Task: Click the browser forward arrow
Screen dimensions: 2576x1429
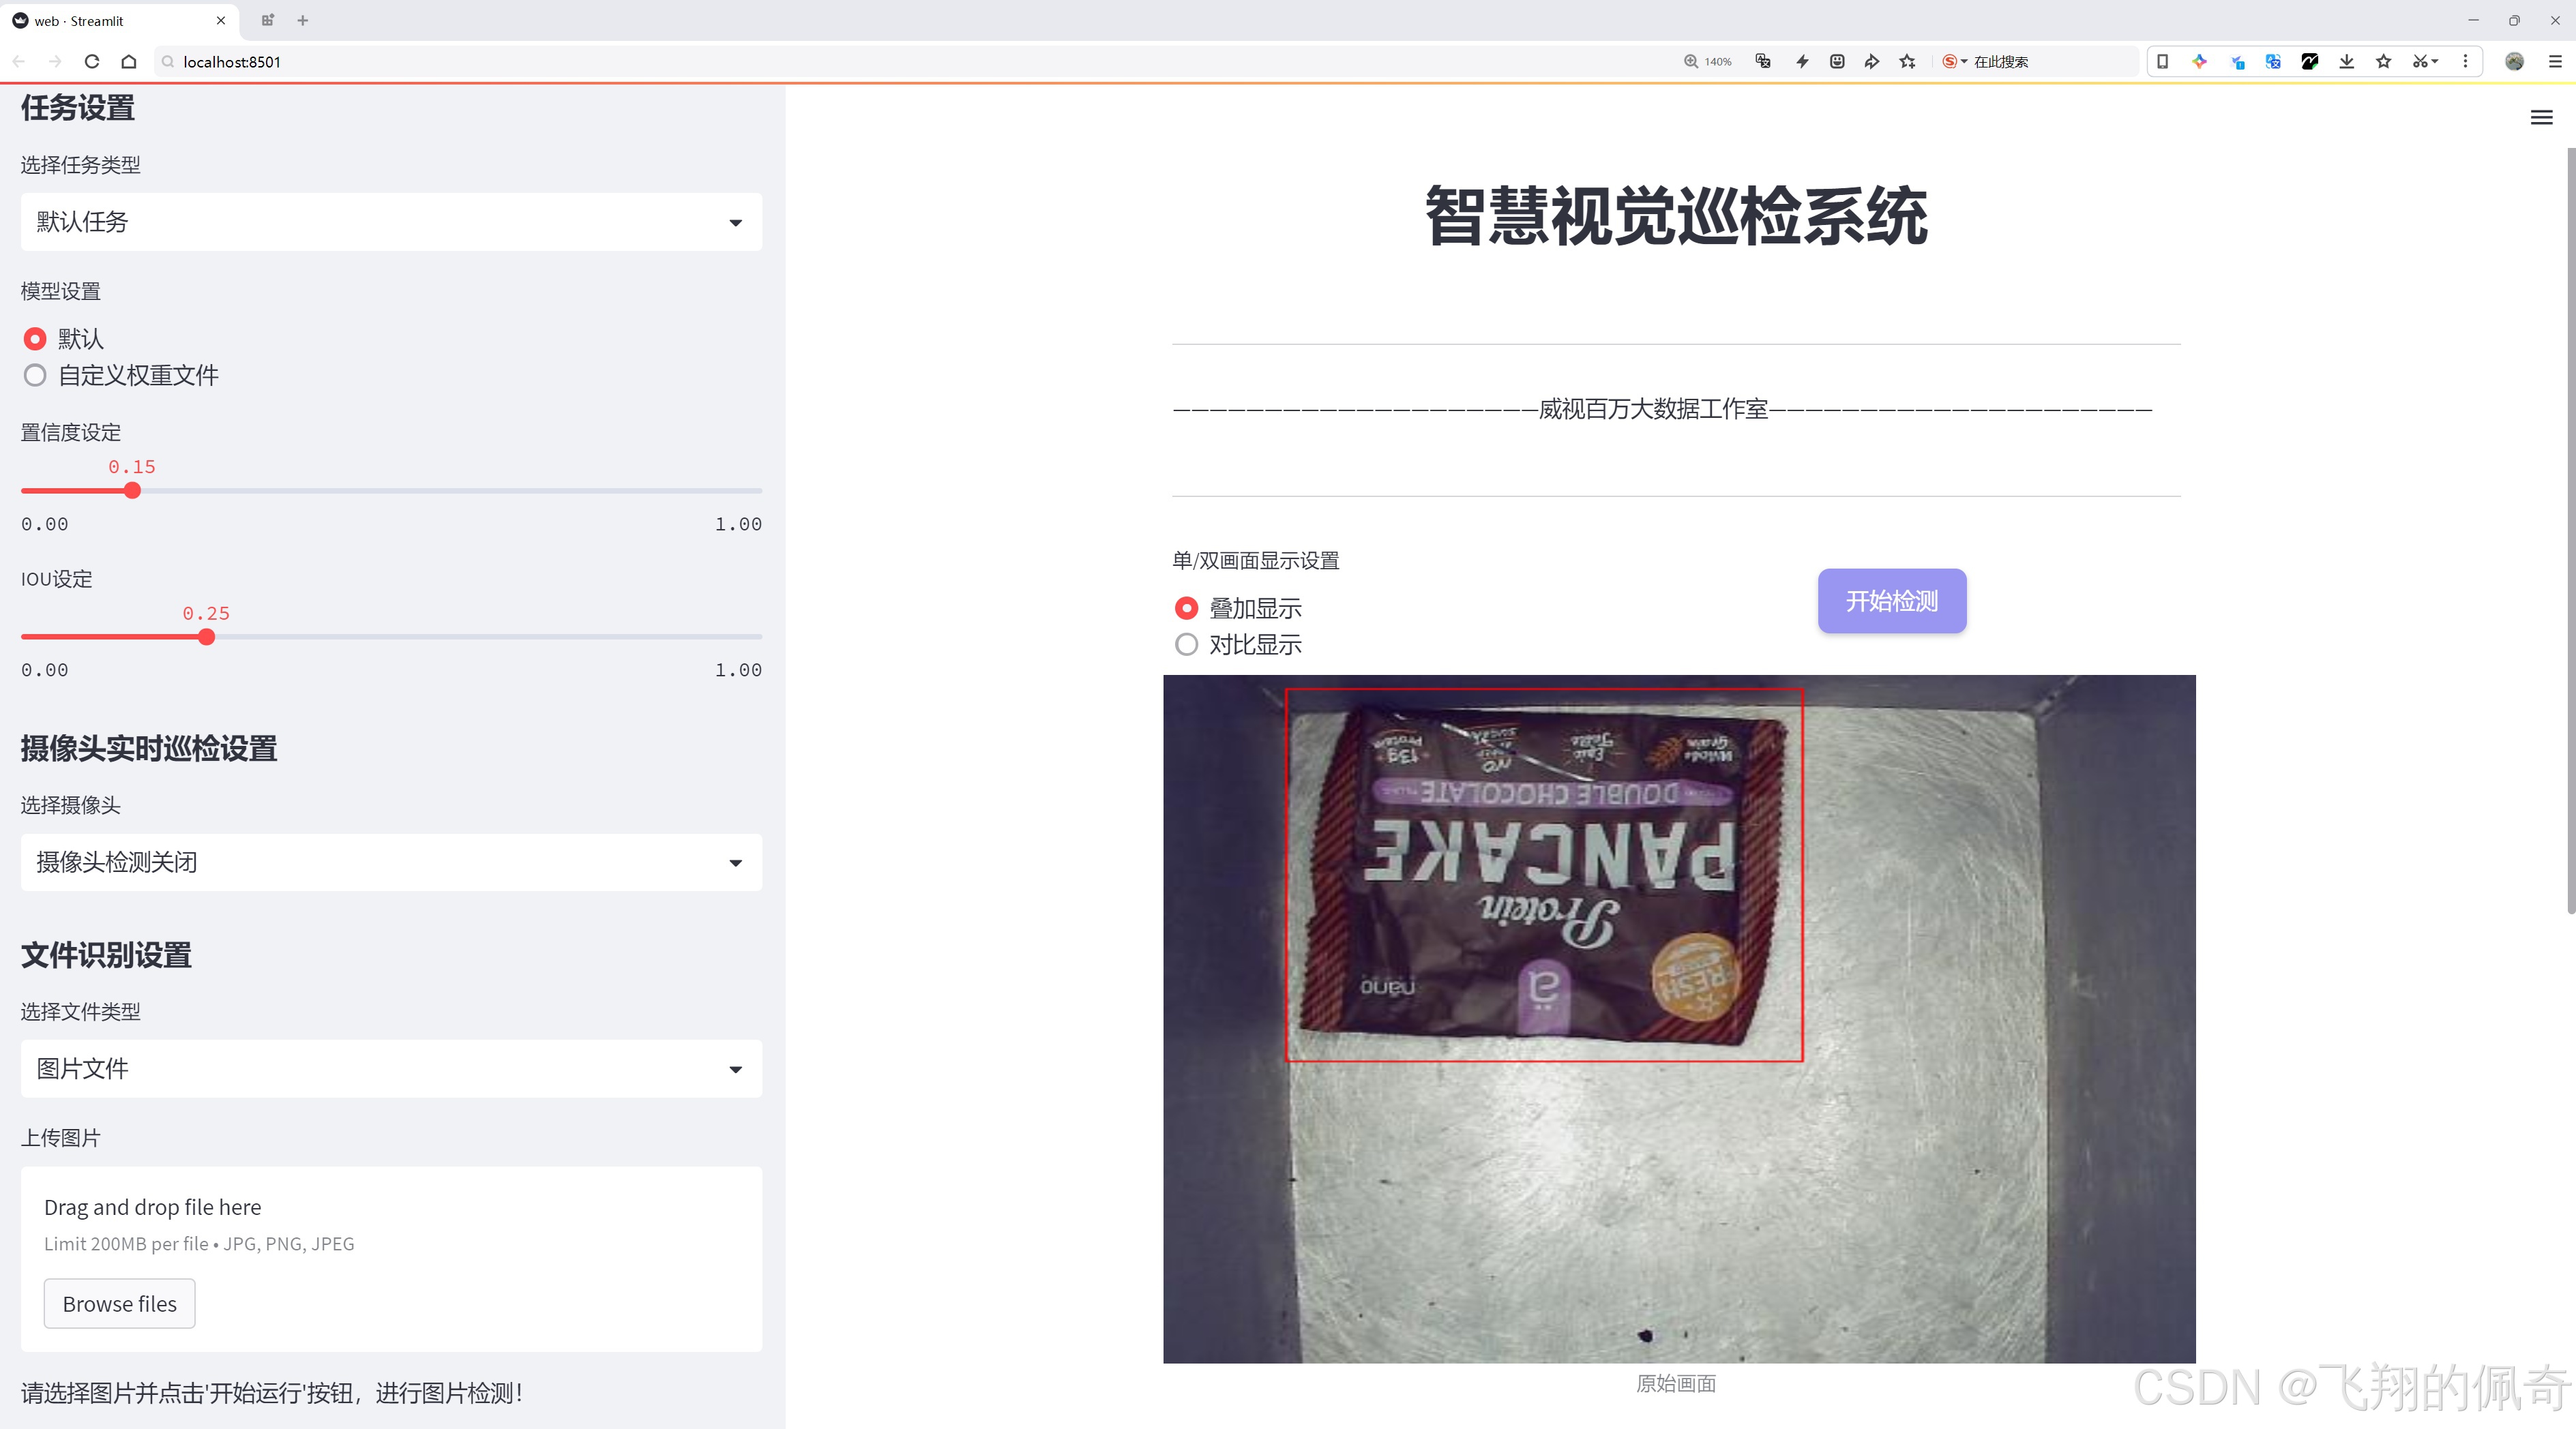Action: (55, 62)
